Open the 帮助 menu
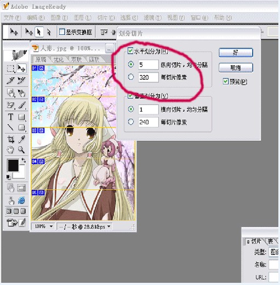Viewport: 280px width, 285px height. [x=223, y=18]
